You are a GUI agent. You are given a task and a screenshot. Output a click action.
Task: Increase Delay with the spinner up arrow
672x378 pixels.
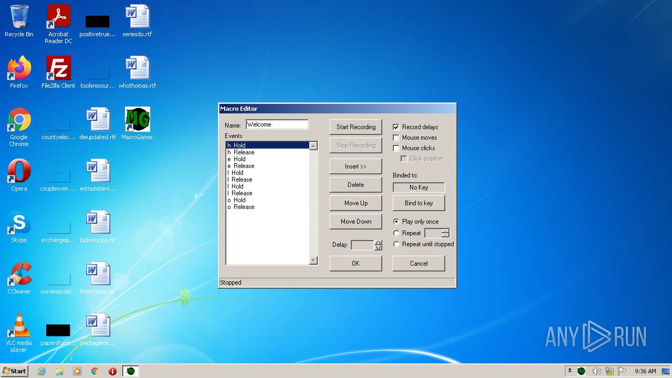click(378, 243)
